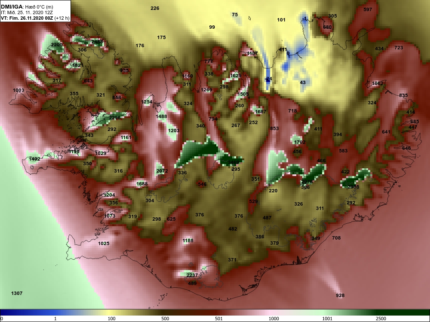Select the 546 map value
Screen dimensions: 430x322
tap(202, 184)
